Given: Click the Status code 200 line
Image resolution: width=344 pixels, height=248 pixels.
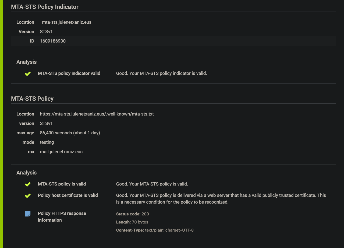Looking at the screenshot, I should pos(132,214).
